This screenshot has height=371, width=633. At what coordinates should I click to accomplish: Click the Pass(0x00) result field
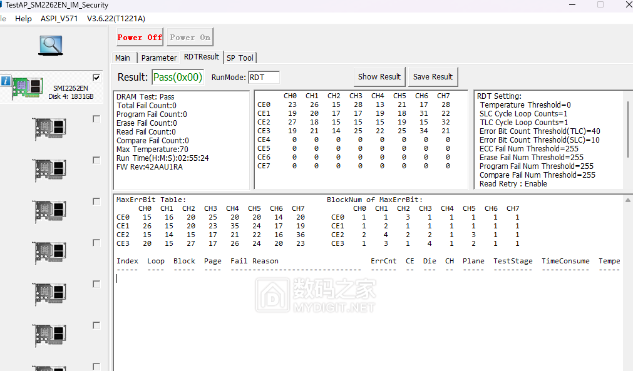coord(178,77)
